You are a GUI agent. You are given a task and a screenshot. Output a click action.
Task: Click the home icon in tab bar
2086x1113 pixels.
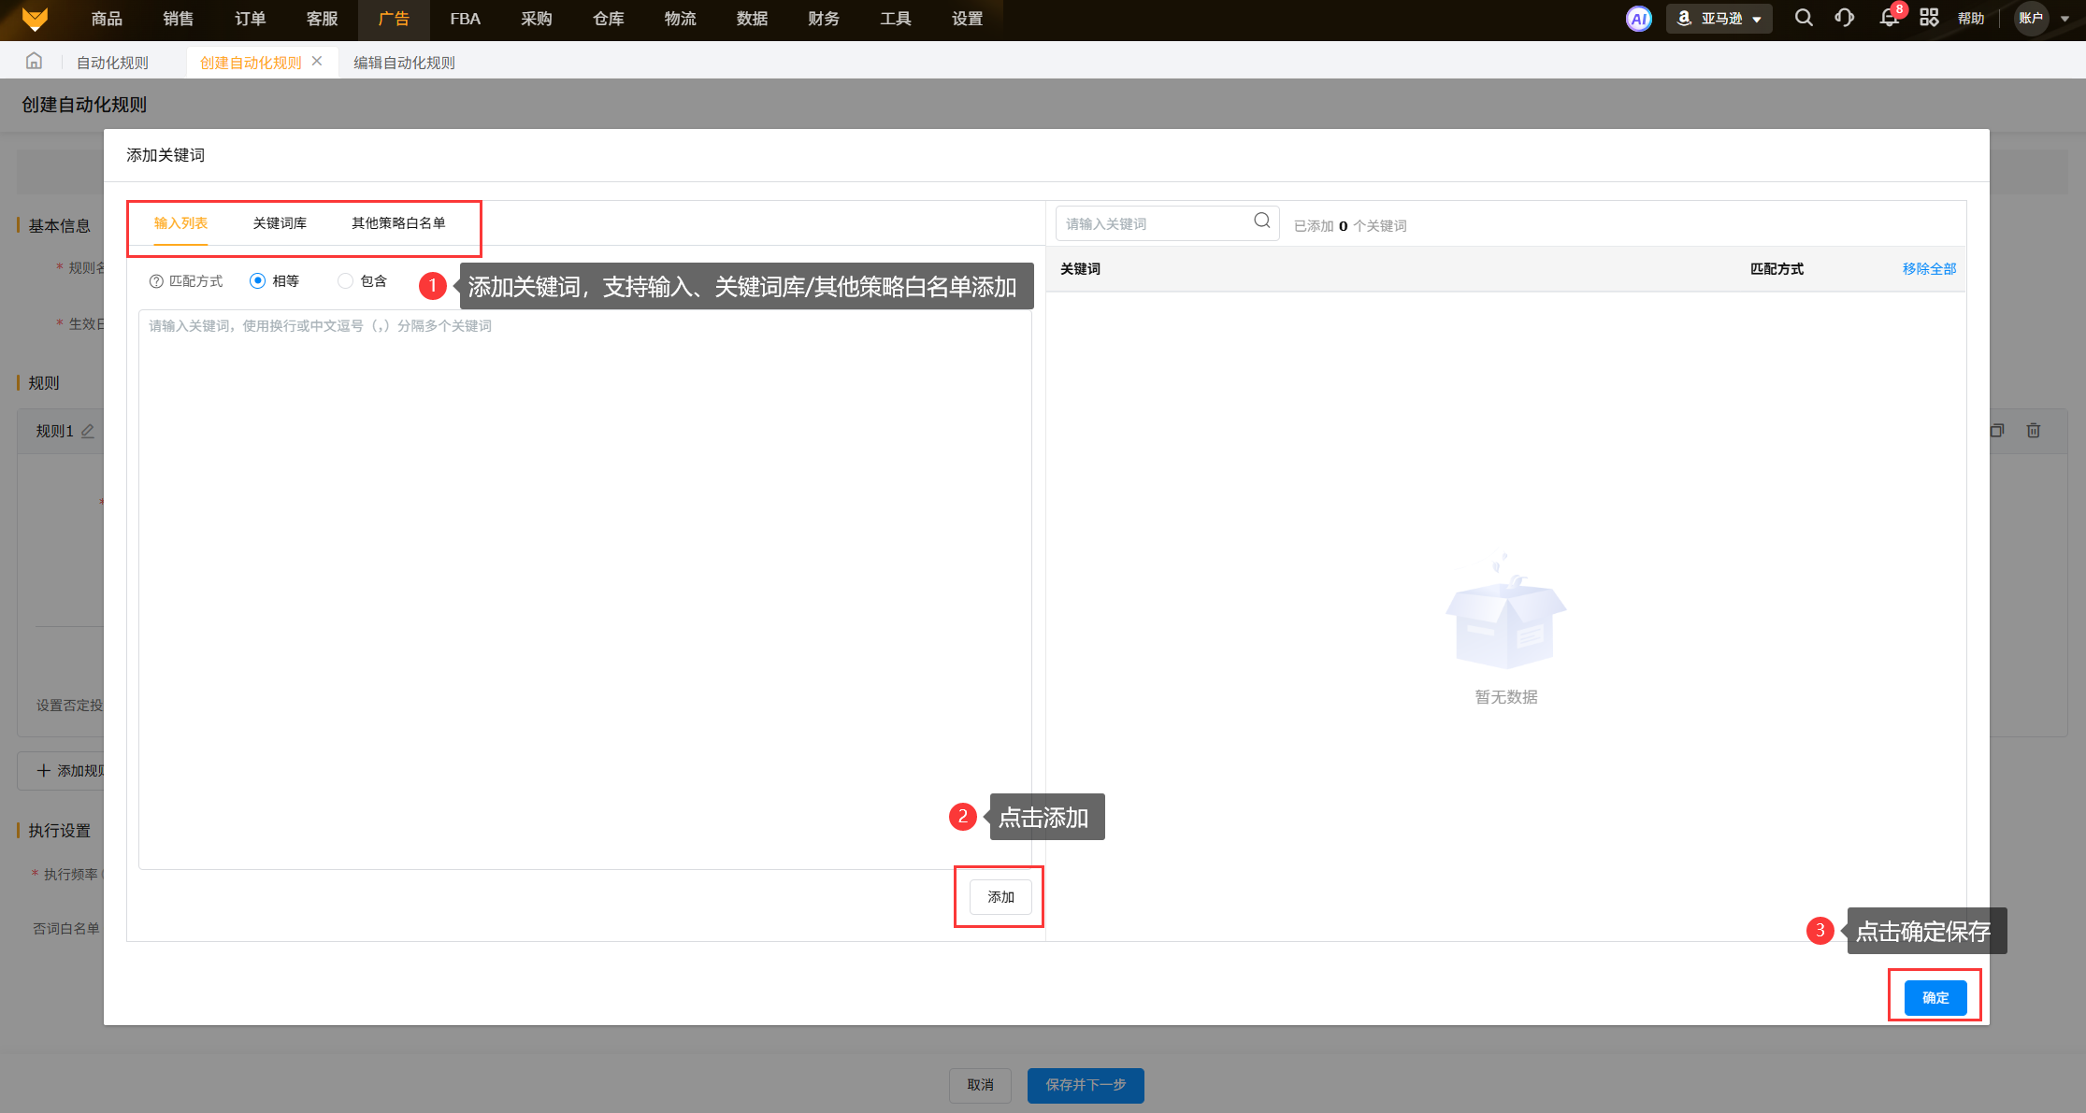pyautogui.click(x=34, y=62)
